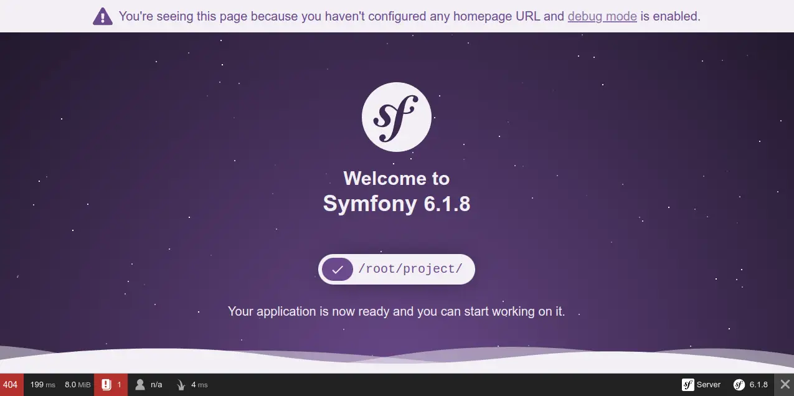Viewport: 794px width, 396px height.
Task: Click the error count '1' in toolbar
Action: point(120,385)
